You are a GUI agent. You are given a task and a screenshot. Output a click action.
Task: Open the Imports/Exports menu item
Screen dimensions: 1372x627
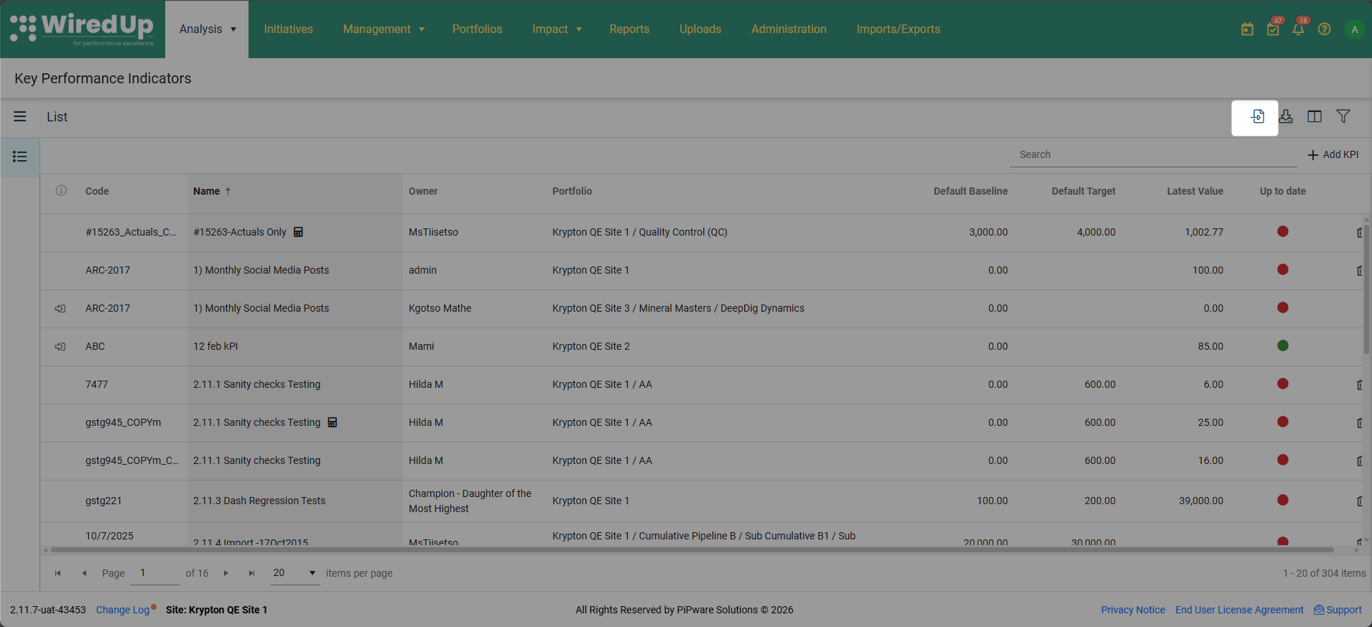pos(898,29)
